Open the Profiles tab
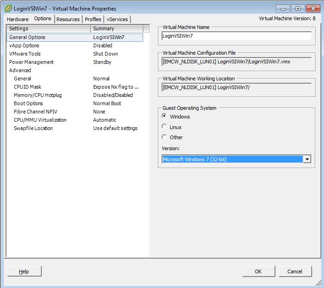Viewport: 324px width, 288px height. tap(93, 19)
